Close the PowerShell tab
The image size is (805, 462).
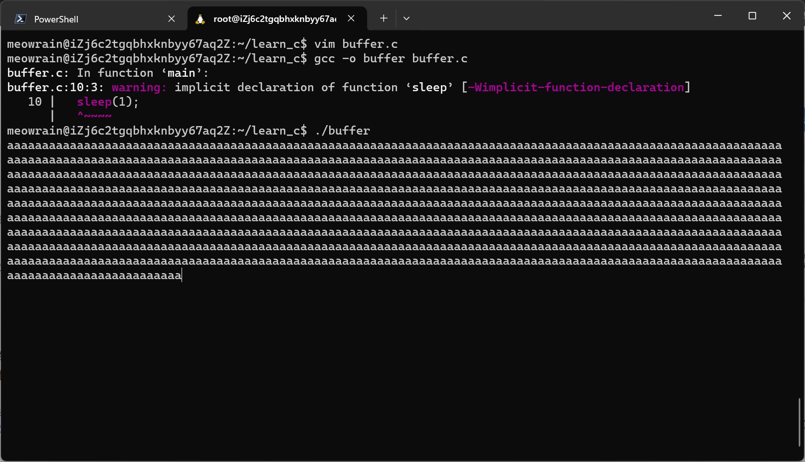coord(172,19)
